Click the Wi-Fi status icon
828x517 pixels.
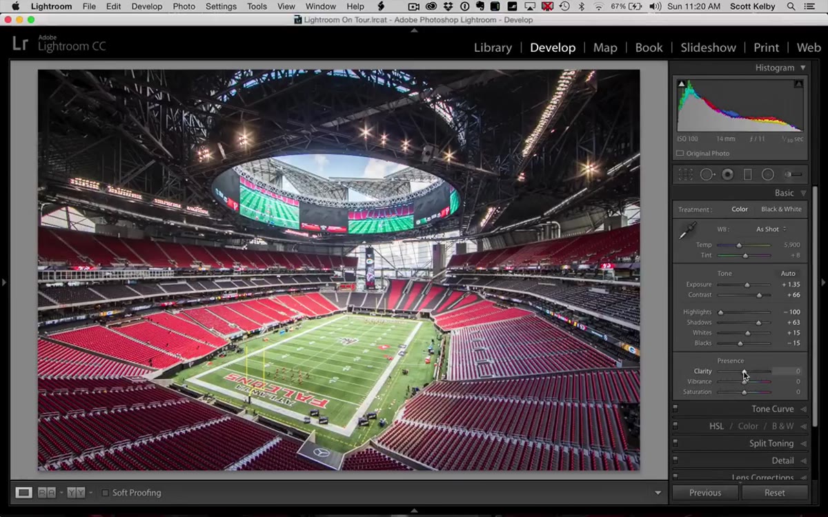click(598, 6)
